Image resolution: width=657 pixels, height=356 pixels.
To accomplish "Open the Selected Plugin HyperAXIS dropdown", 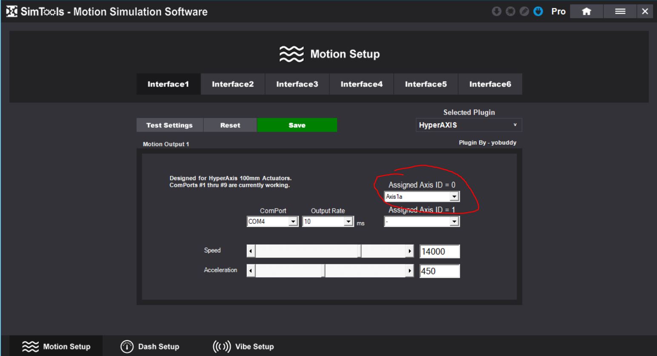I will (468, 125).
